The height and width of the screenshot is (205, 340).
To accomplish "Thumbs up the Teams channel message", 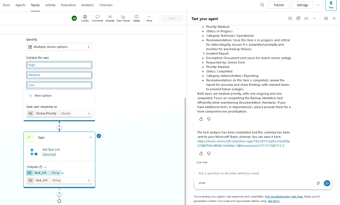I will (201, 153).
